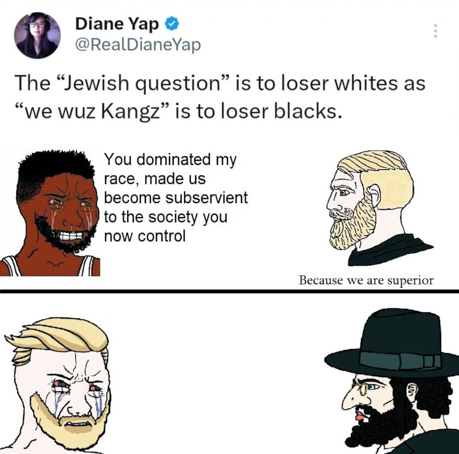Click the word "question" in the tweet text
Image resolution: width=459 pixels, height=454 pixels.
pyautogui.click(x=178, y=83)
